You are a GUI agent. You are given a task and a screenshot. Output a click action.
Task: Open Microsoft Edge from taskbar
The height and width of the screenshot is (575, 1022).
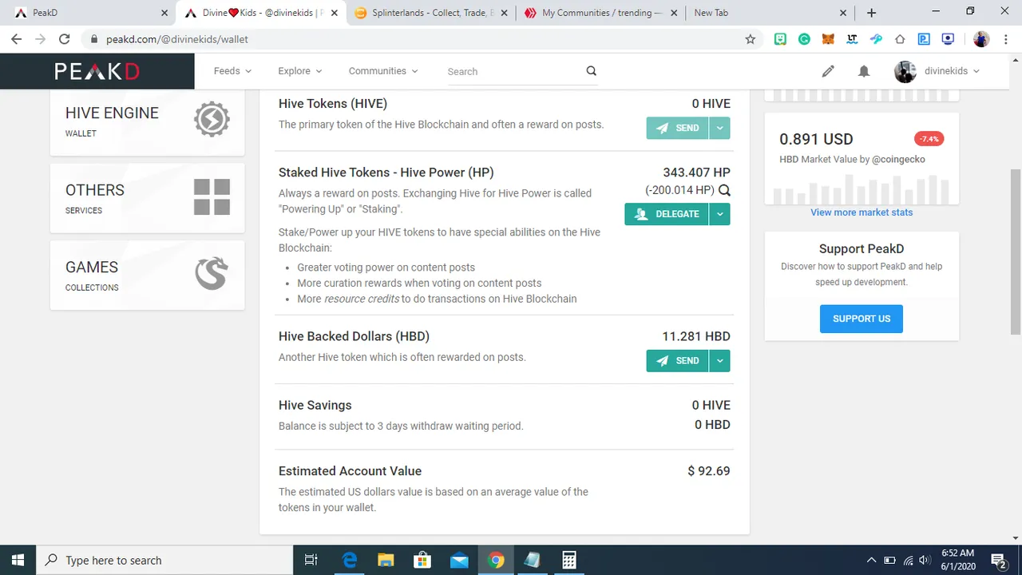click(350, 560)
